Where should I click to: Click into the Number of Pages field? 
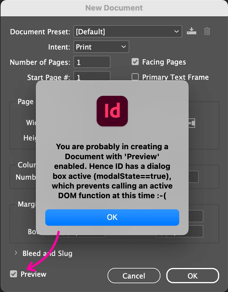point(92,62)
